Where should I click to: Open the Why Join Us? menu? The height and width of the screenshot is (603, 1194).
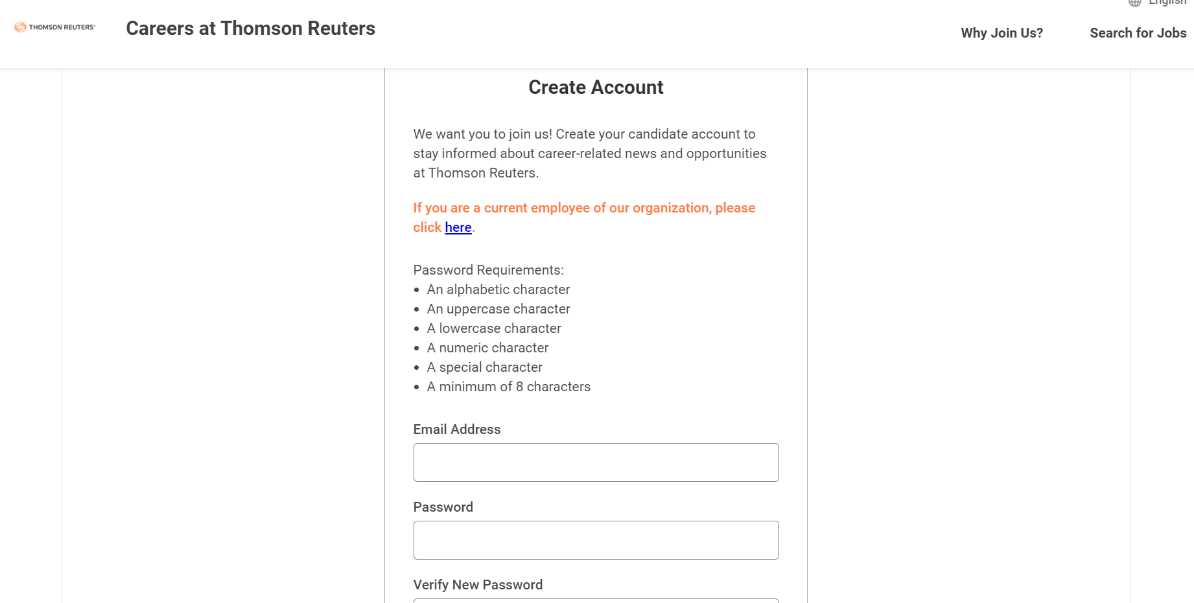click(1001, 33)
